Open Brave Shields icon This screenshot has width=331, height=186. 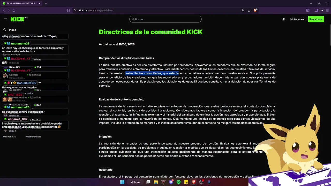pos(255,10)
